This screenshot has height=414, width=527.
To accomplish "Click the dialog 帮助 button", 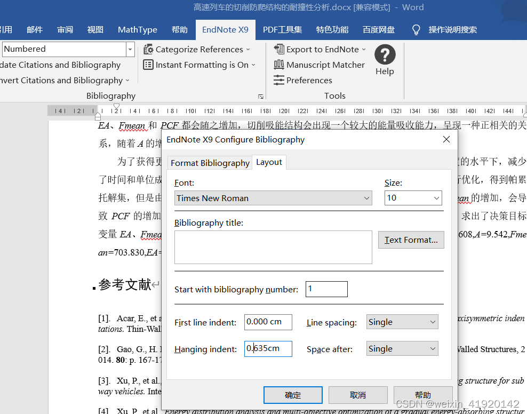I will click(x=423, y=395).
